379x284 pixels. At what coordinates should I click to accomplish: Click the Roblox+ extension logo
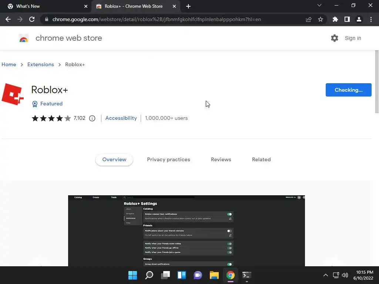pos(13,94)
